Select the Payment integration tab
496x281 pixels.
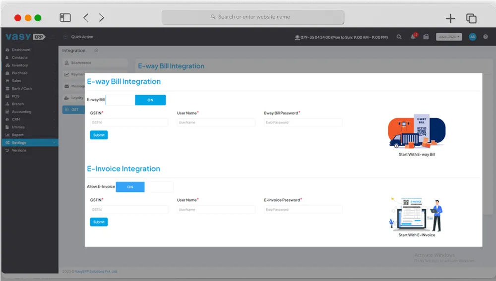tap(74, 75)
